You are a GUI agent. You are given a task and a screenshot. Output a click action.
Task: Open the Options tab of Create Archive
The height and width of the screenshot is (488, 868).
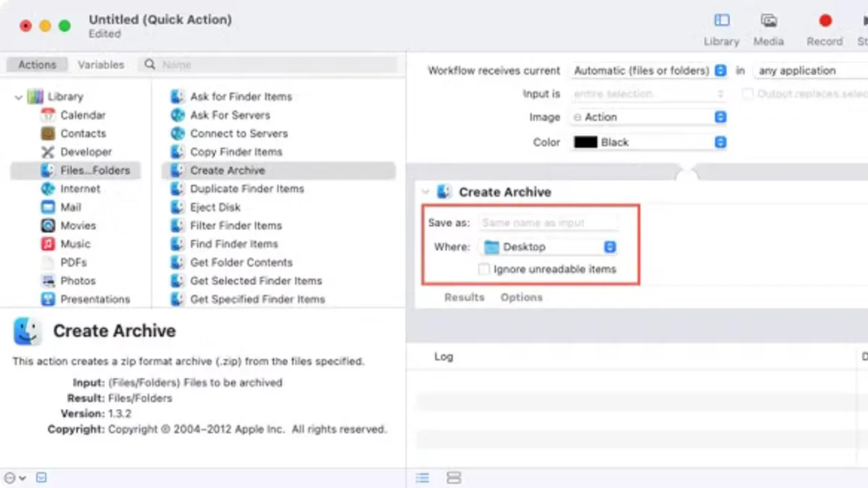(522, 297)
